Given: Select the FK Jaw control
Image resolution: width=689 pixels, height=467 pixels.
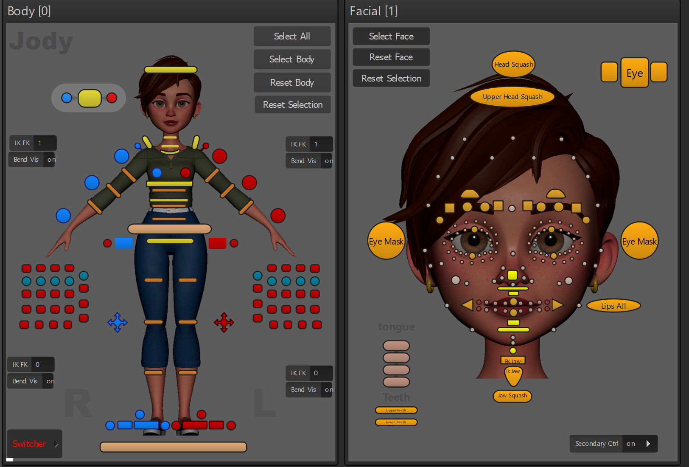Looking at the screenshot, I should pyautogui.click(x=513, y=360).
